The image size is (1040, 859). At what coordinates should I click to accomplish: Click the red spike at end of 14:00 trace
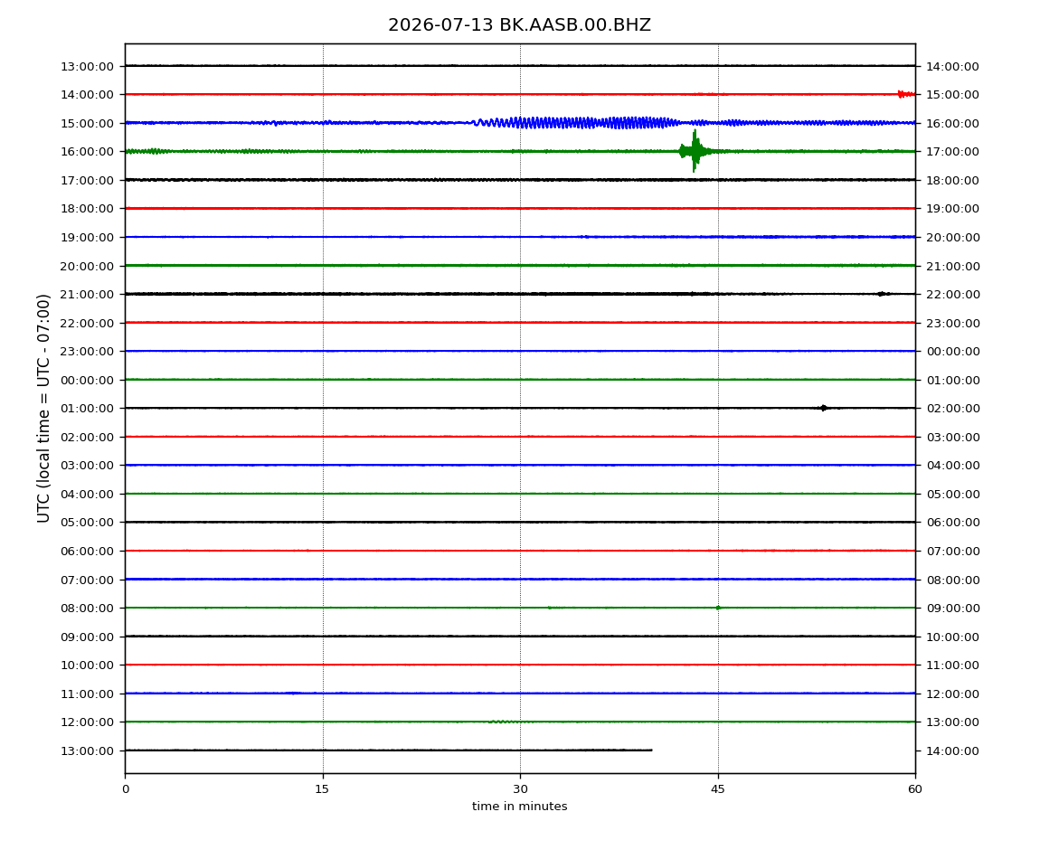click(x=906, y=94)
